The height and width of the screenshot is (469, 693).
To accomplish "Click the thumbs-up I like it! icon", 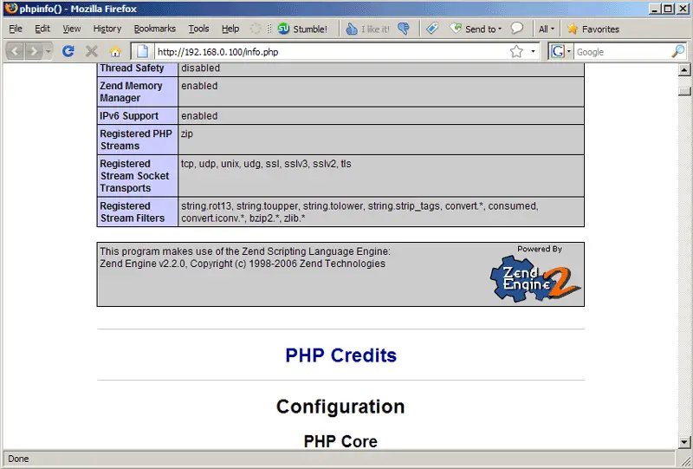I will click(x=352, y=29).
